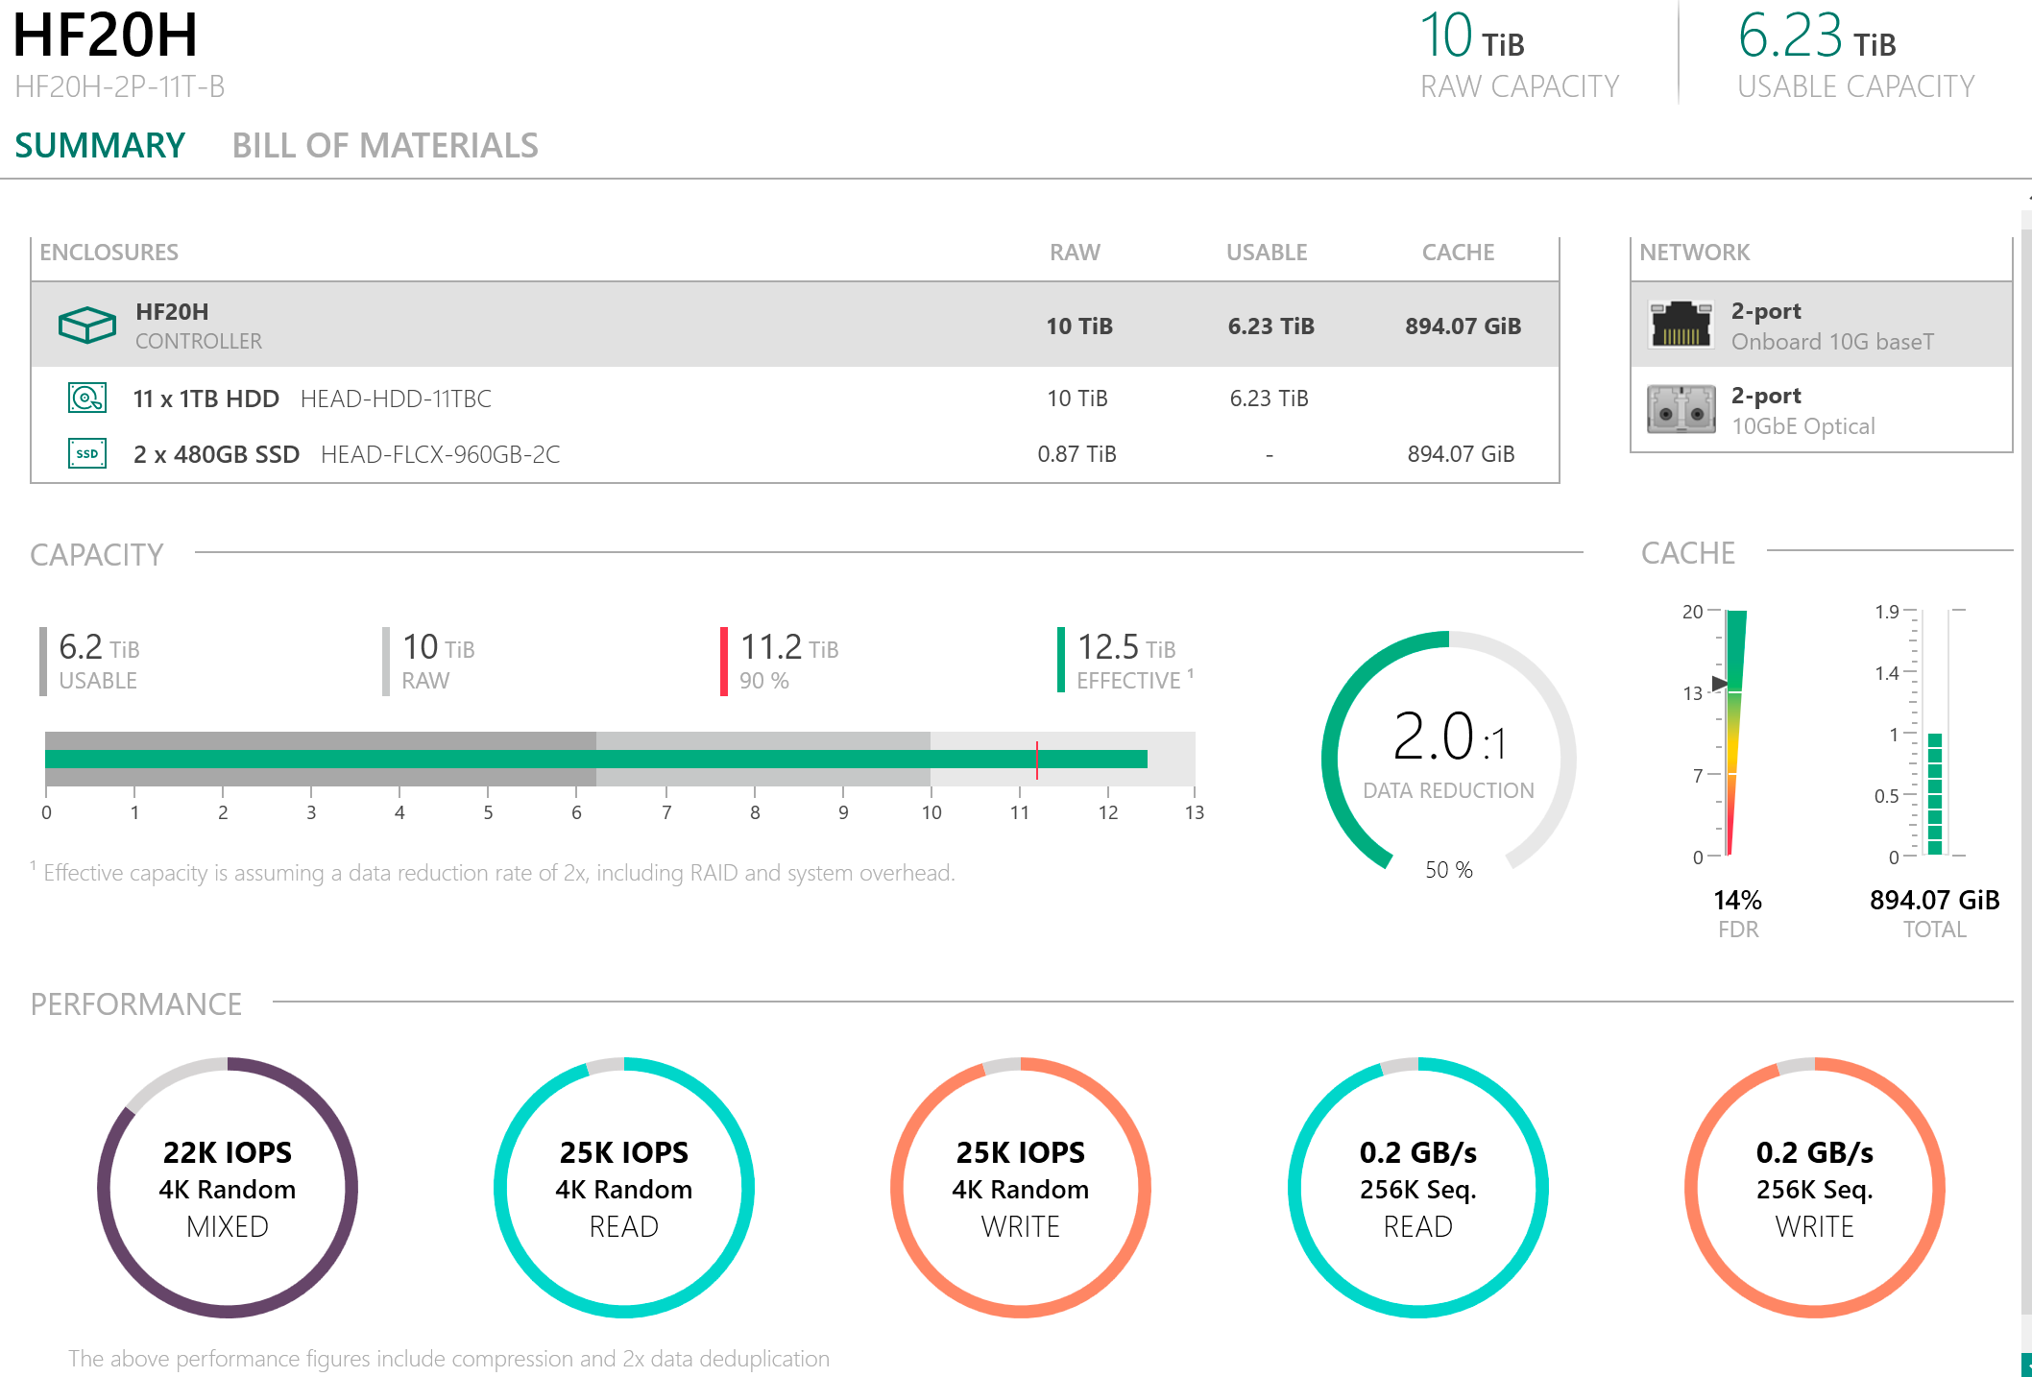
Task: Click the 894.07 GiB cache value in SSD row
Action: click(1461, 454)
